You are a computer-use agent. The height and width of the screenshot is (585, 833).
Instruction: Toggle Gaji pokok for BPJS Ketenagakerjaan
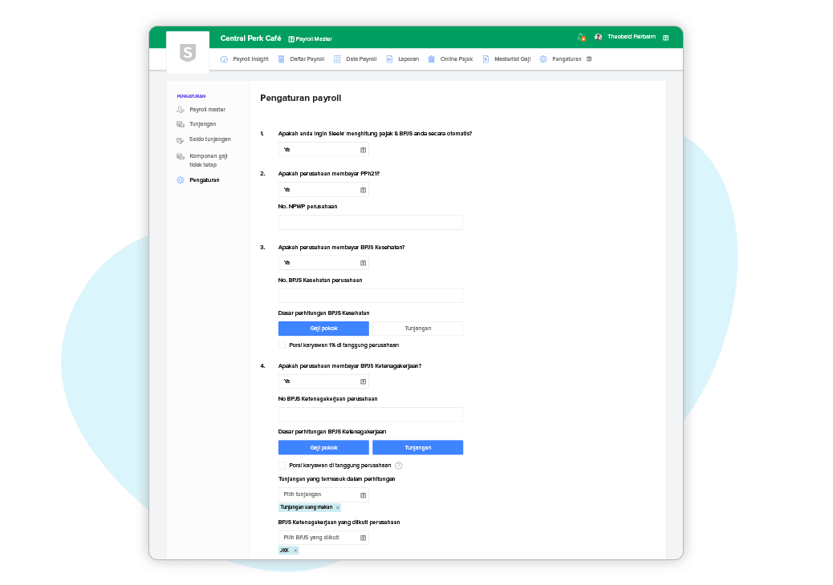[x=323, y=448]
